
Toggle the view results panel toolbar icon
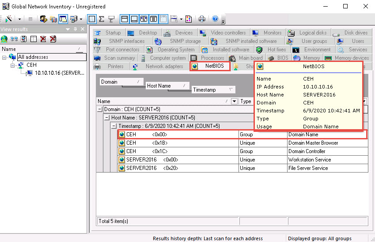click(63, 19)
